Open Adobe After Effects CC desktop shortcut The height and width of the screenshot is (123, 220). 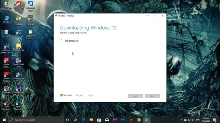tap(18, 91)
